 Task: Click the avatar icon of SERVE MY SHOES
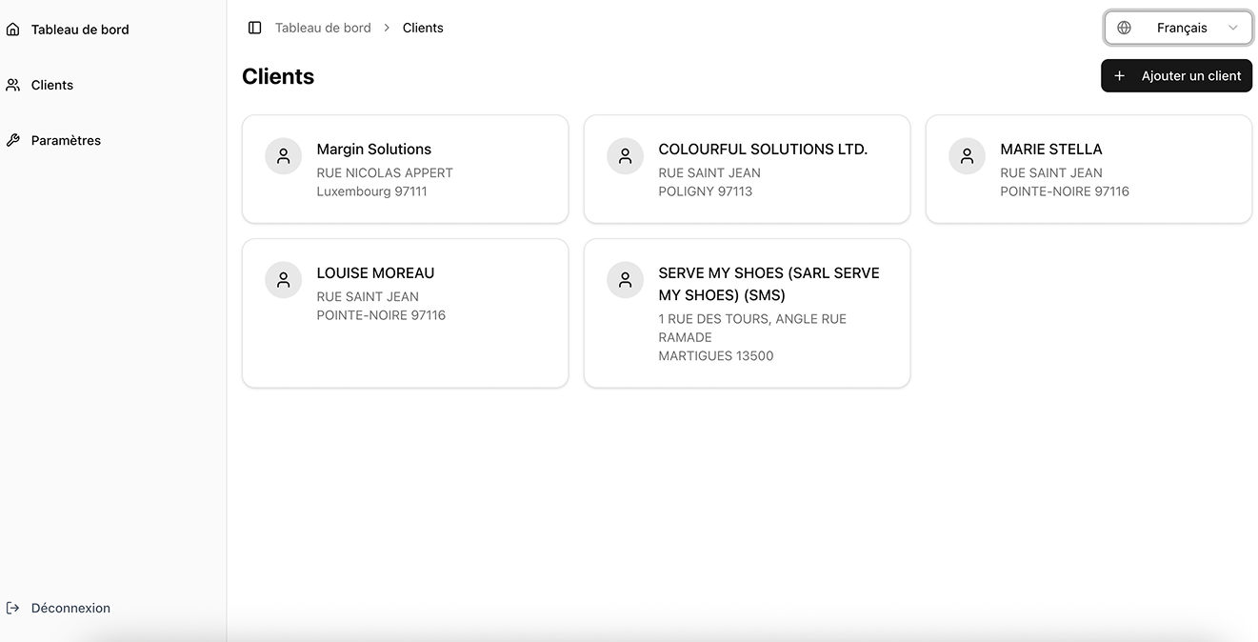pos(625,280)
